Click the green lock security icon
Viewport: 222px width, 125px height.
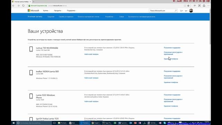coord(29,6)
